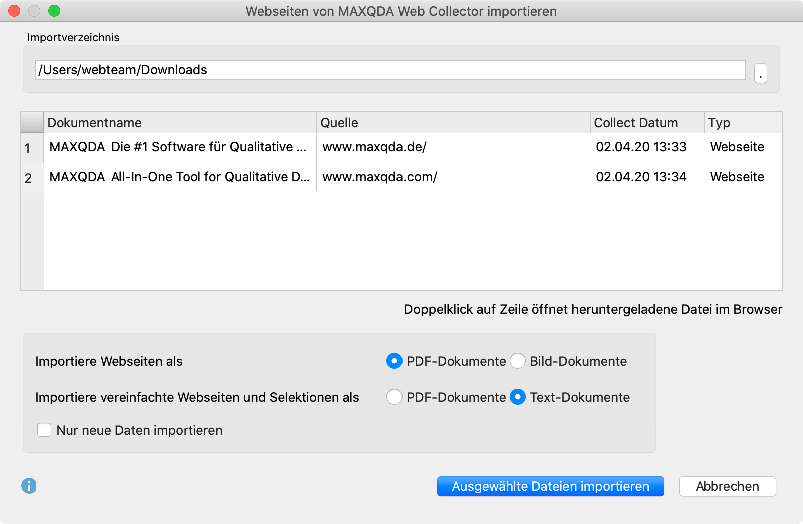The width and height of the screenshot is (803, 524).
Task: Select row number 2 header
Action: click(x=33, y=178)
